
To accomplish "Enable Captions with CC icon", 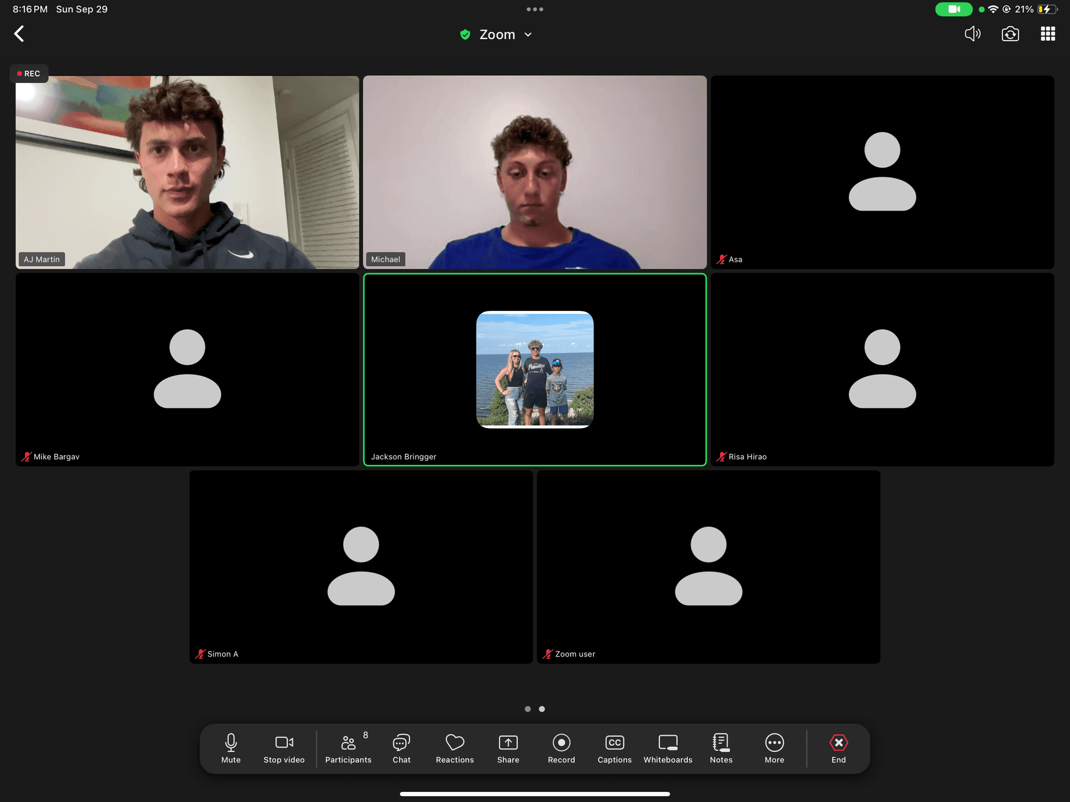I will click(x=615, y=748).
